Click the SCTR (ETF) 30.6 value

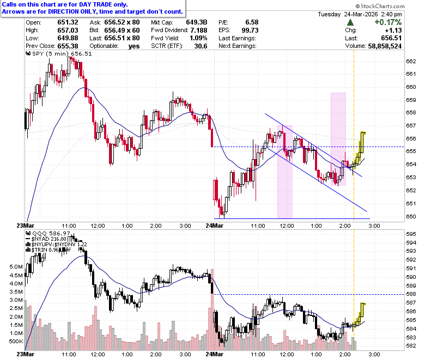(x=201, y=46)
